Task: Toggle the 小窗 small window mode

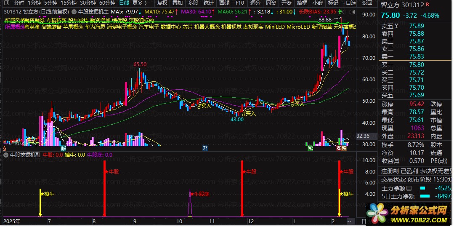Action: [x=318, y=3]
